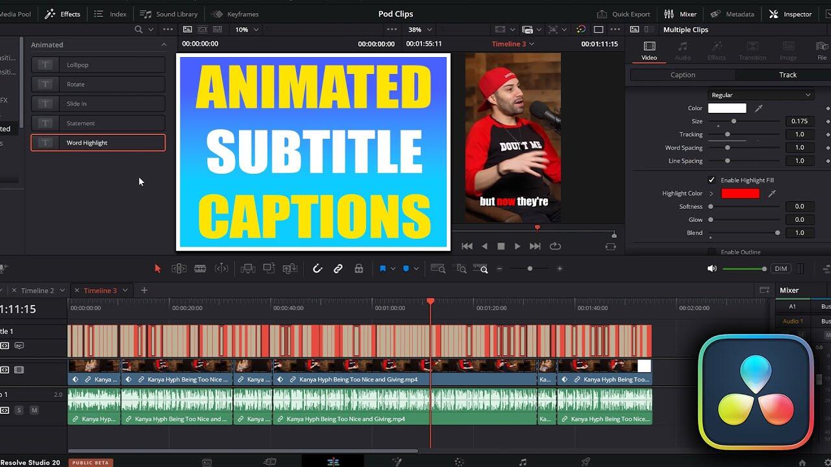Click the Highlight Color eyedropper
Screen dimensions: 831x467
pyautogui.click(x=772, y=193)
